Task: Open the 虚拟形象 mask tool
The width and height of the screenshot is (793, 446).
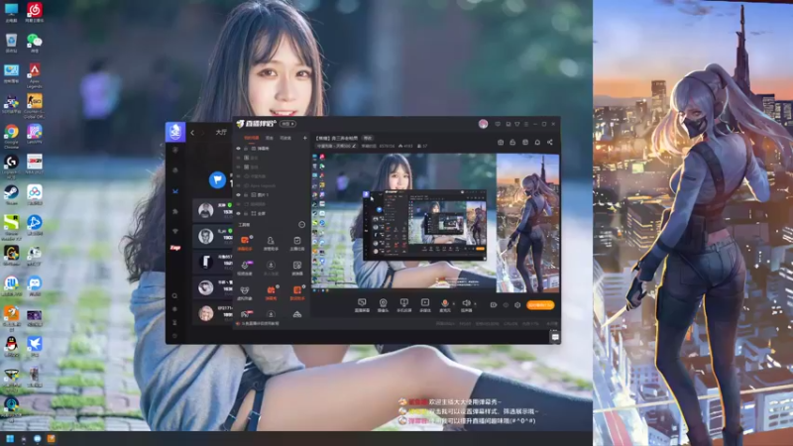Action: pyautogui.click(x=245, y=292)
